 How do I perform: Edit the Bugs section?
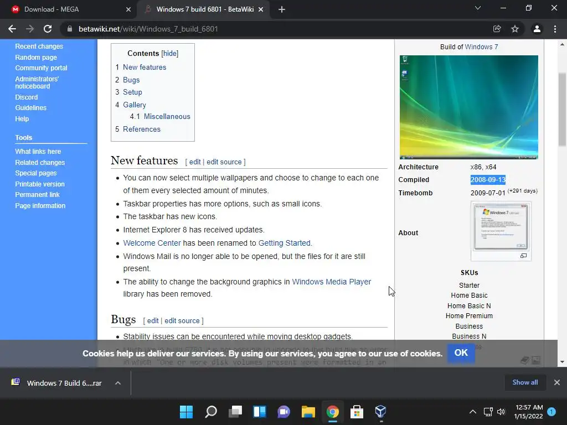pyautogui.click(x=153, y=320)
